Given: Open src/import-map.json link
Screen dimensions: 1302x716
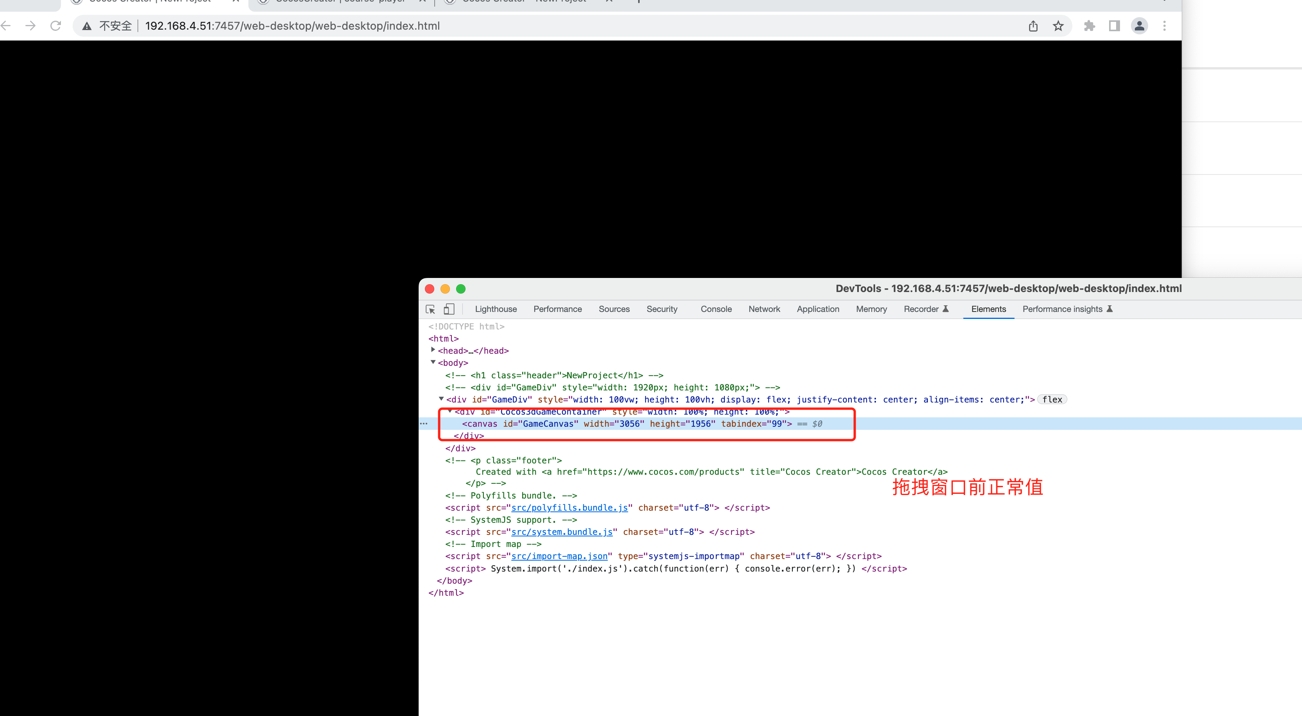Looking at the screenshot, I should pos(559,556).
